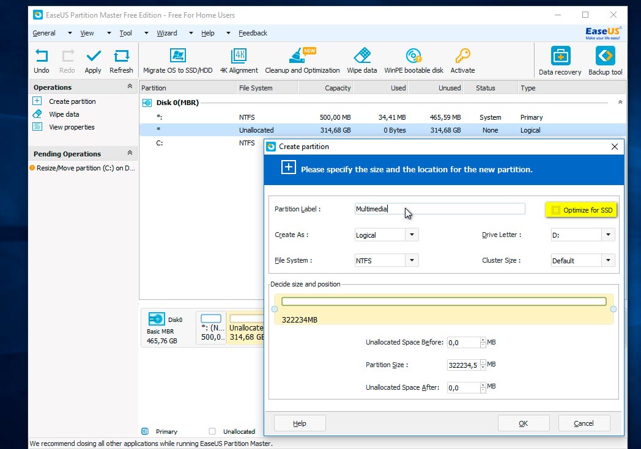Click the 500 MB partition block in disk map
This screenshot has height=449, width=641.
pyautogui.click(x=212, y=328)
